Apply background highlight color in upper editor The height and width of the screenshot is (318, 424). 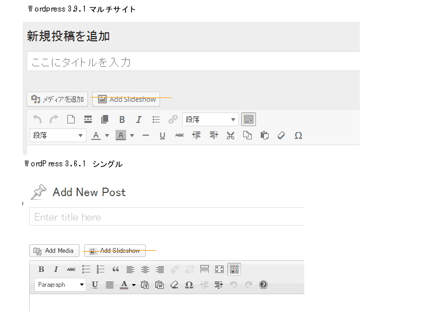coord(121,135)
